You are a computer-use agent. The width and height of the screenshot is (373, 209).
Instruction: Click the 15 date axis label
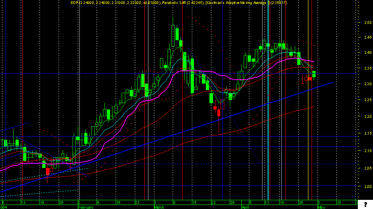(194, 203)
